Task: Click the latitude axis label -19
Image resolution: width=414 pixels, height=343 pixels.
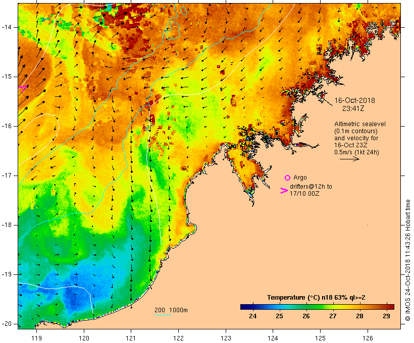Action: [x=7, y=274]
